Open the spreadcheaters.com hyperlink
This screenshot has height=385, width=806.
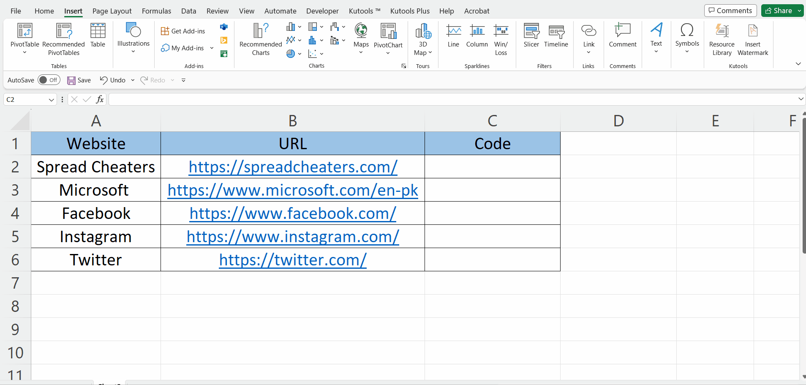tap(293, 167)
